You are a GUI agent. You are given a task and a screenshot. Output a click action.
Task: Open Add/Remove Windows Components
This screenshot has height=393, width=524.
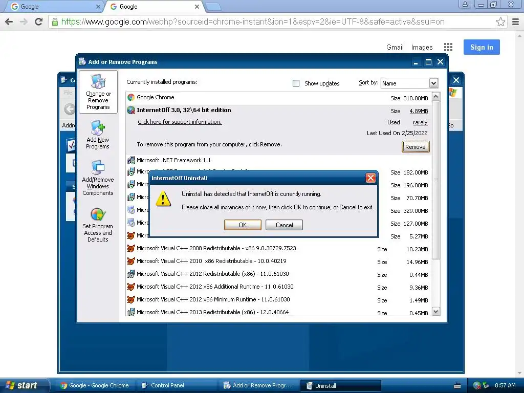pyautogui.click(x=98, y=178)
